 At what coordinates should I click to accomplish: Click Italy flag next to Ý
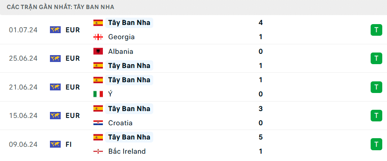(98, 94)
